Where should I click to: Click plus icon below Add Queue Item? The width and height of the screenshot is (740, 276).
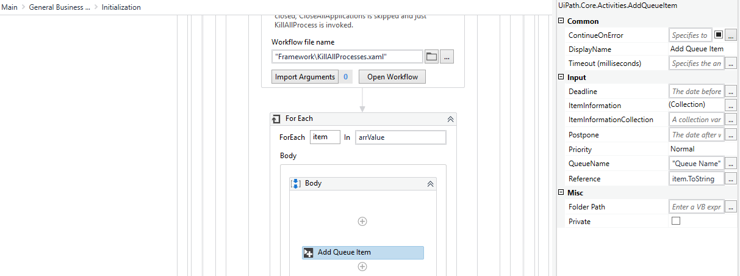pos(362,266)
